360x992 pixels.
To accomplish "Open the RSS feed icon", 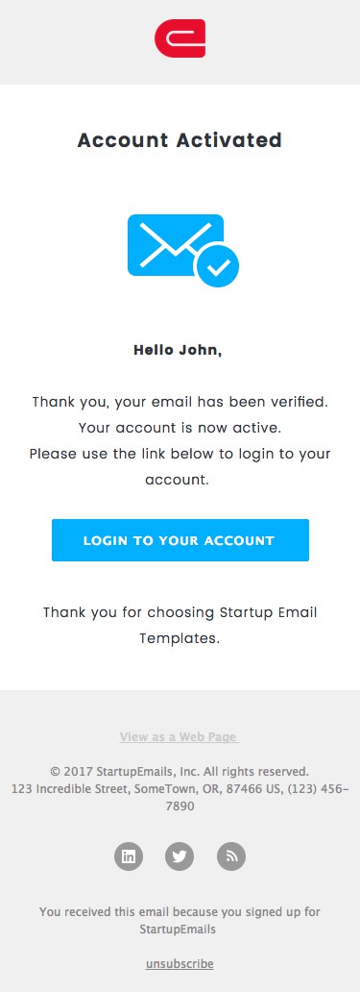I will [231, 856].
